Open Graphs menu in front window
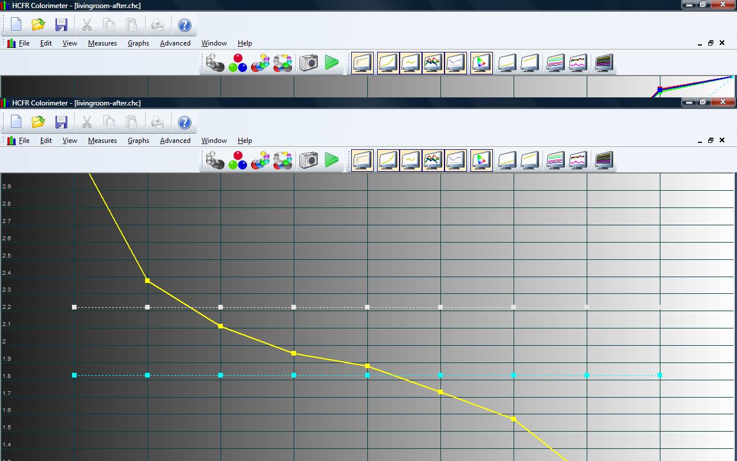The image size is (737, 461). coord(138,141)
